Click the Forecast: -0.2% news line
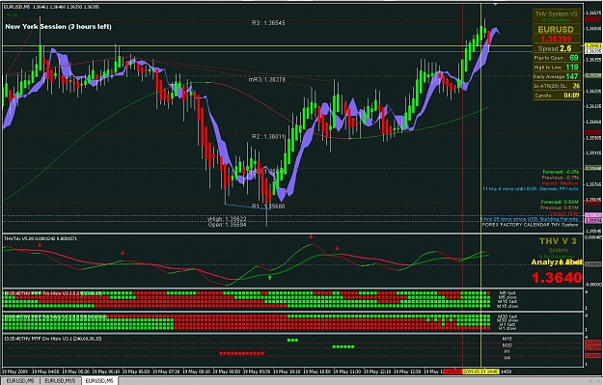 [561, 172]
